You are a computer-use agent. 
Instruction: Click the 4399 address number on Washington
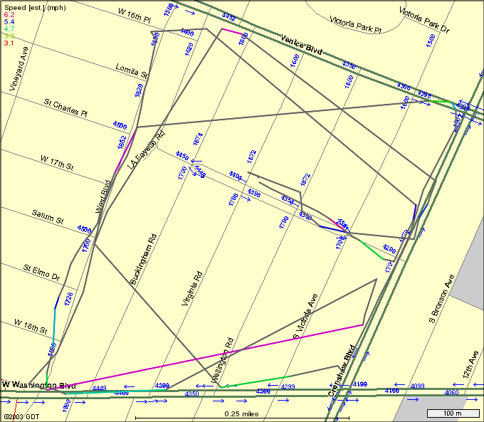[162, 386]
